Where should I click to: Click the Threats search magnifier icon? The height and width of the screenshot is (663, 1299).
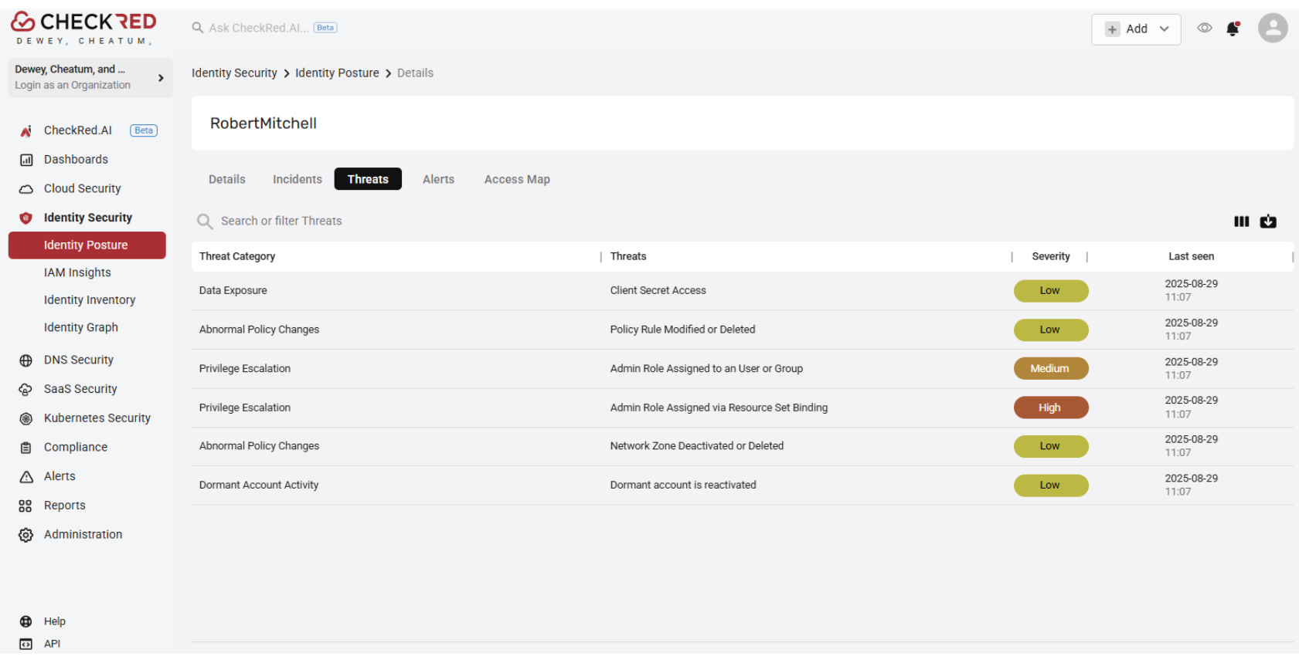tap(205, 222)
